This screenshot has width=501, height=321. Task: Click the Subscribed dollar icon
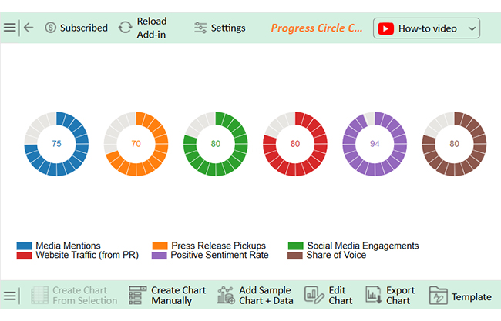point(50,28)
